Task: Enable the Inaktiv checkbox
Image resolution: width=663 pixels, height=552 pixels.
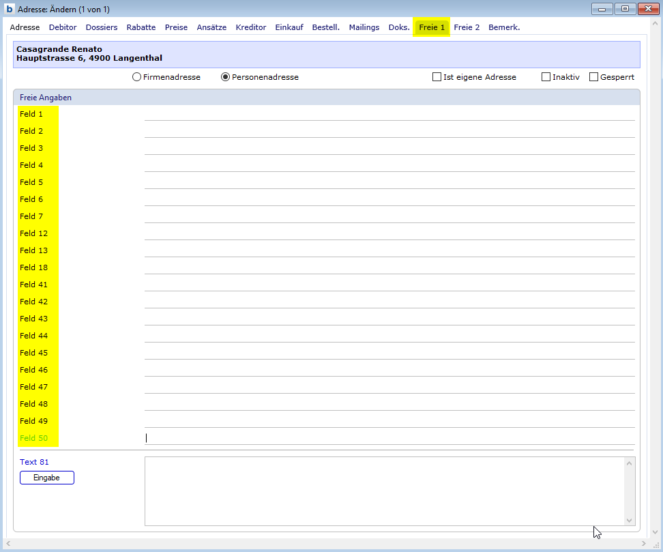Action: tap(546, 77)
